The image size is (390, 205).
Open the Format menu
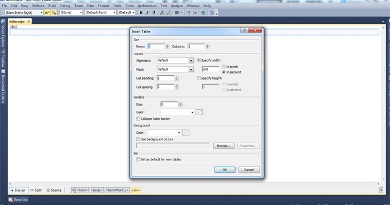click(x=103, y=6)
